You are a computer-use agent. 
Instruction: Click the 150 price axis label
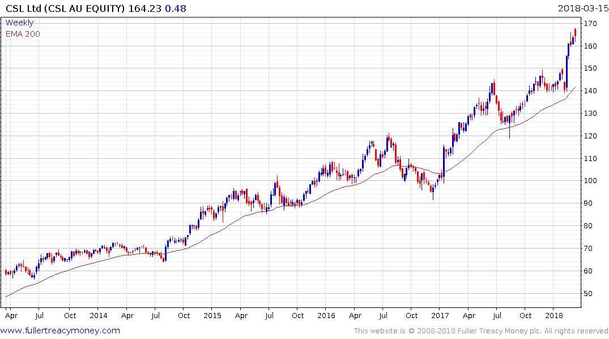(590, 68)
